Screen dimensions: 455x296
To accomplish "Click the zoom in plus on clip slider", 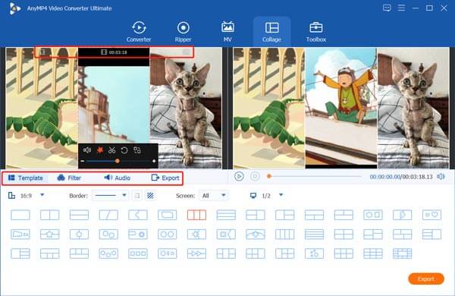I will pyautogui.click(x=154, y=161).
